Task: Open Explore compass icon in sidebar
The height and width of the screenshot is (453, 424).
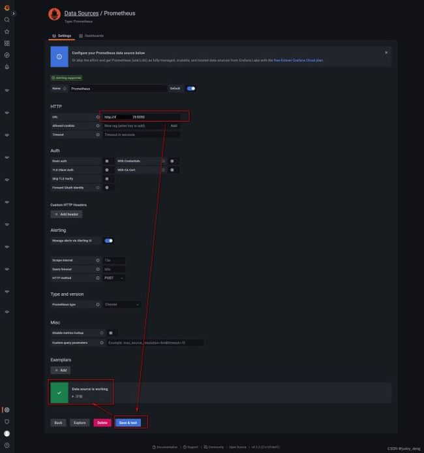Action: 7,55
